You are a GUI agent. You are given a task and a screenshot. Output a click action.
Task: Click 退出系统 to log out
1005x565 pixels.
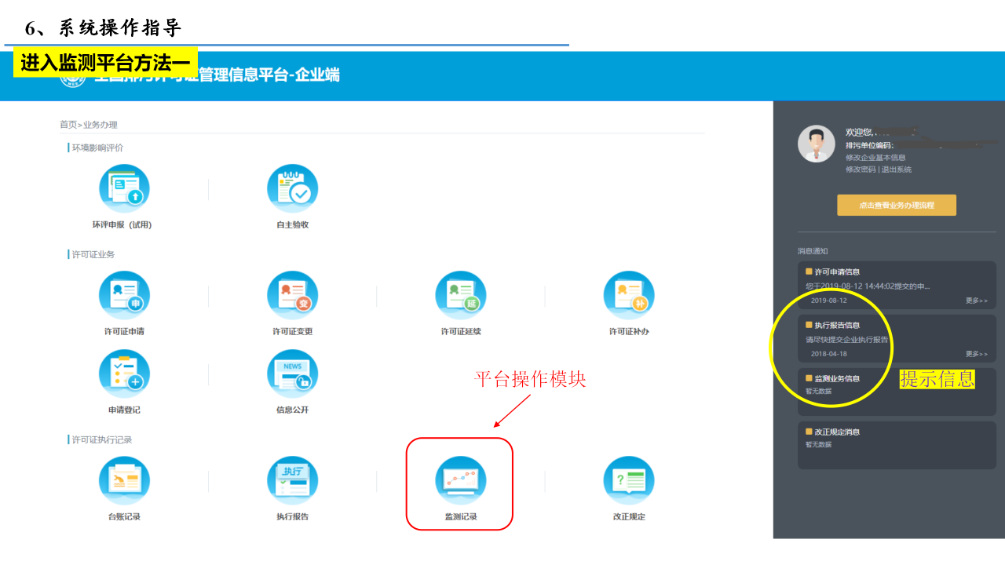coord(897,169)
